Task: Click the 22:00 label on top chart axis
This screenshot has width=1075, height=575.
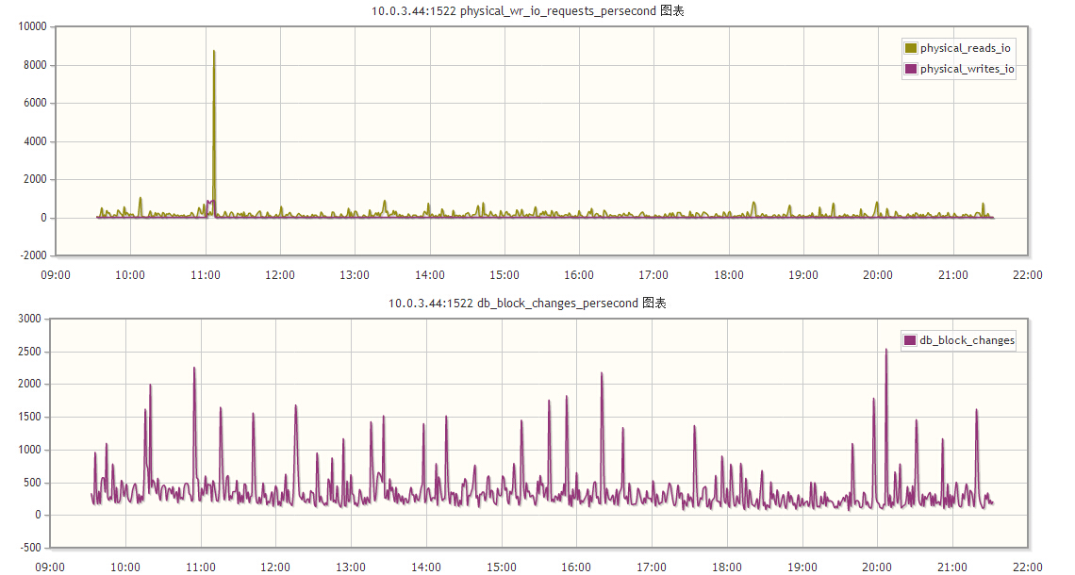Action: click(1027, 275)
